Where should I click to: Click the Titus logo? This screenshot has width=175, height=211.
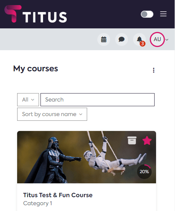point(36,14)
